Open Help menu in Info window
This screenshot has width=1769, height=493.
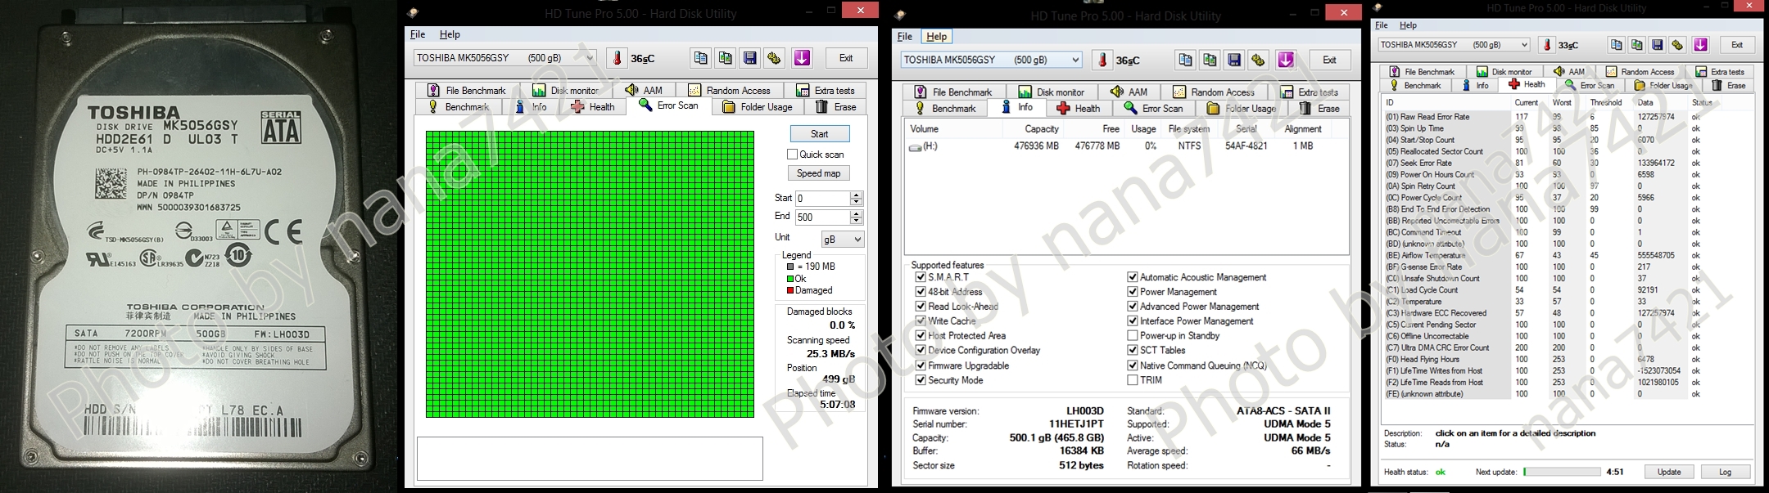point(936,37)
